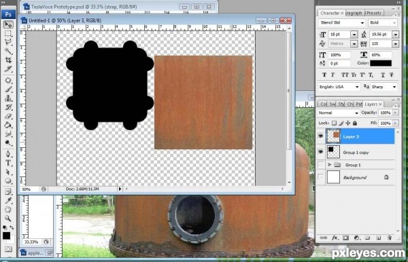This screenshot has width=408, height=262.
Task: Select the Notes tool
Action: click(x=8, y=191)
